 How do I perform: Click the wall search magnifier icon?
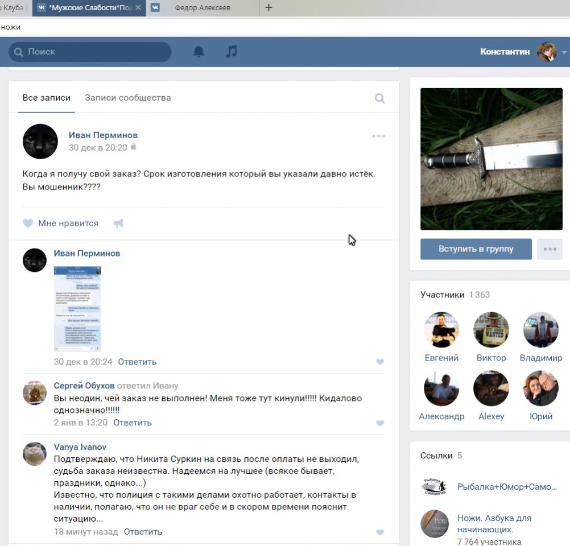coord(379,98)
